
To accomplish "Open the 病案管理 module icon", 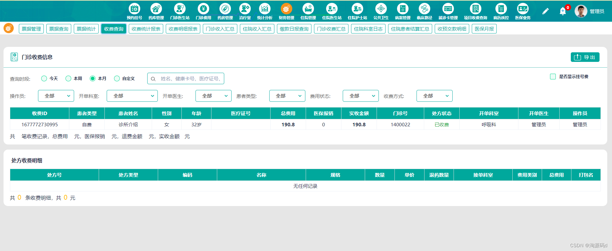I will (x=402, y=9).
